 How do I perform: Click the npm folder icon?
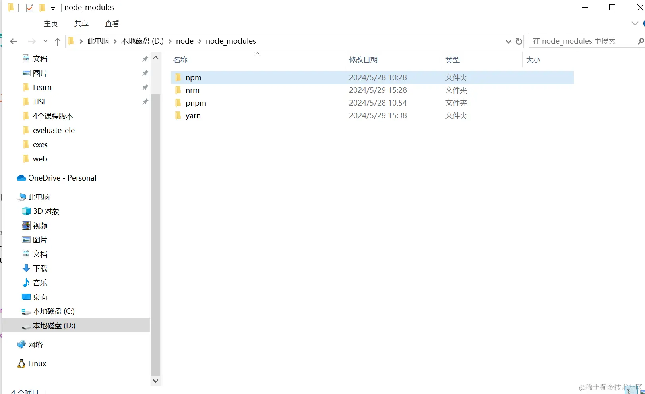178,77
